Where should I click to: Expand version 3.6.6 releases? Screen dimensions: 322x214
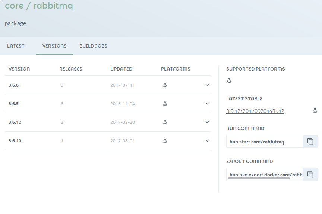(207, 85)
